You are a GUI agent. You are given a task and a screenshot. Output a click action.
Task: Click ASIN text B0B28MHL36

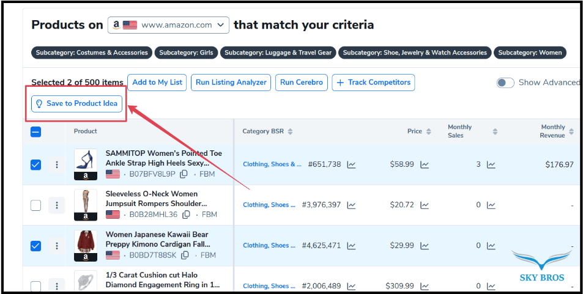click(153, 215)
